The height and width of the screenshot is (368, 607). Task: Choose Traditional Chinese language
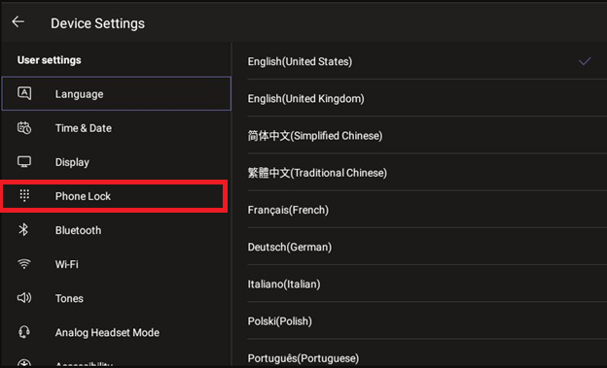(427, 173)
